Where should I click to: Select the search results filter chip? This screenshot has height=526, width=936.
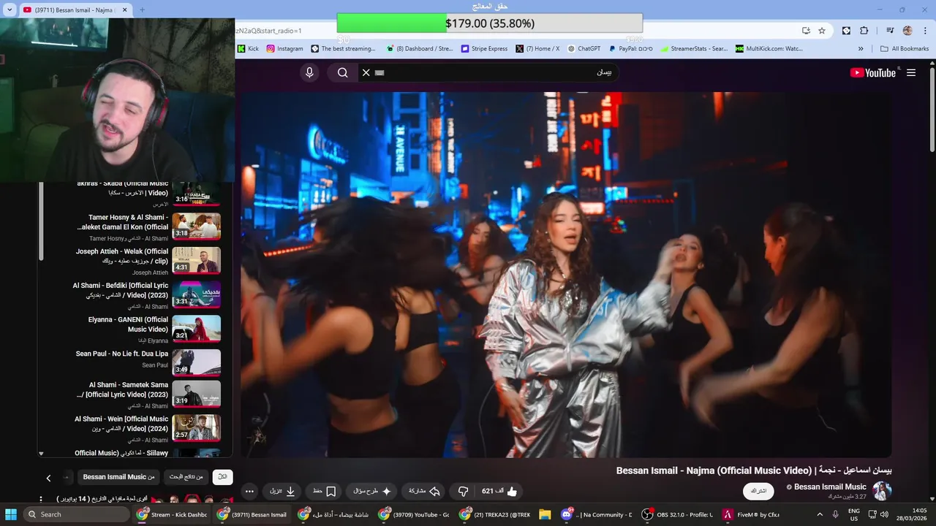[186, 477]
